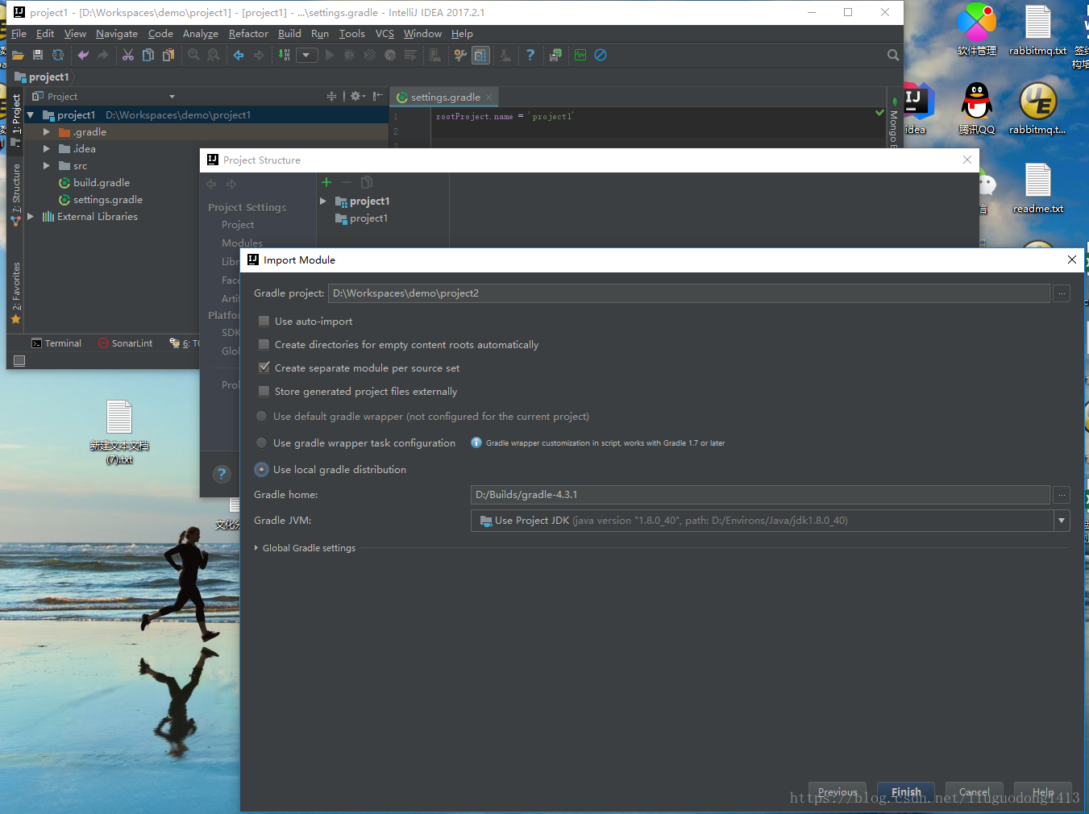The width and height of the screenshot is (1089, 814).
Task: Click the Synchronize toolbar icon
Action: point(58,55)
